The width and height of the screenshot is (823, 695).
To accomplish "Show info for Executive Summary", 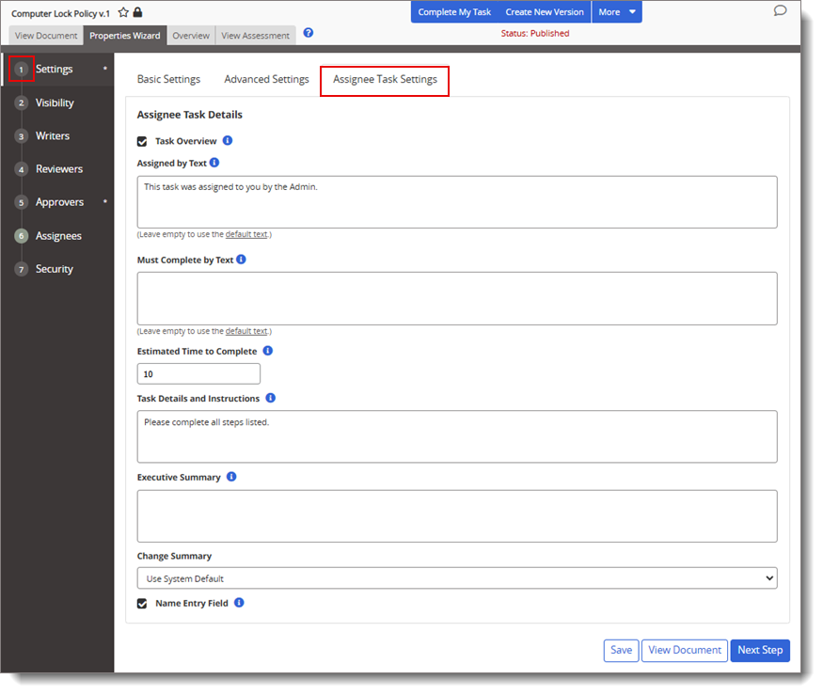I will click(231, 477).
